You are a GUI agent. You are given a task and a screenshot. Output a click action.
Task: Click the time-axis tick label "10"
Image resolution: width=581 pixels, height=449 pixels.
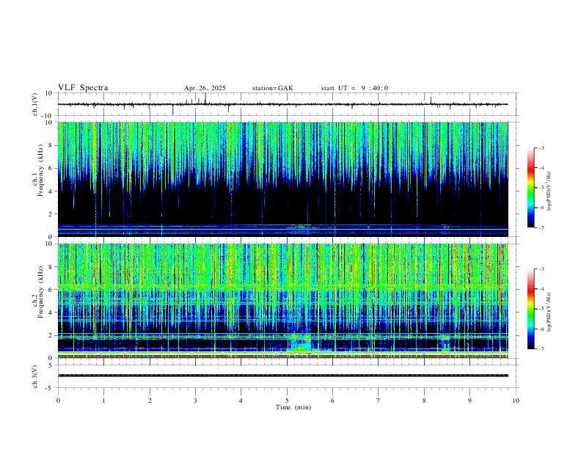pos(516,401)
